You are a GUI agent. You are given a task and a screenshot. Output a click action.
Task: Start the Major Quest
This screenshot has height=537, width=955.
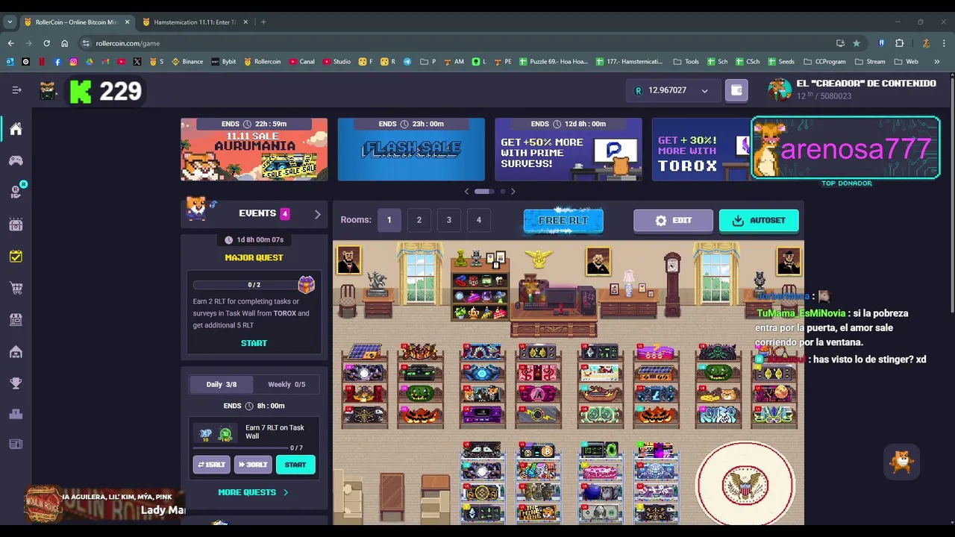pyautogui.click(x=254, y=343)
